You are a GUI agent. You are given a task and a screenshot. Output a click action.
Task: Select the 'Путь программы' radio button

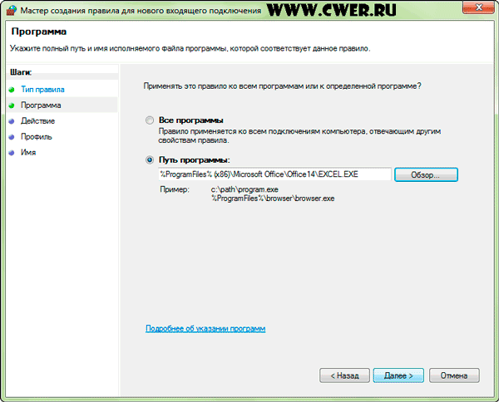(x=149, y=159)
